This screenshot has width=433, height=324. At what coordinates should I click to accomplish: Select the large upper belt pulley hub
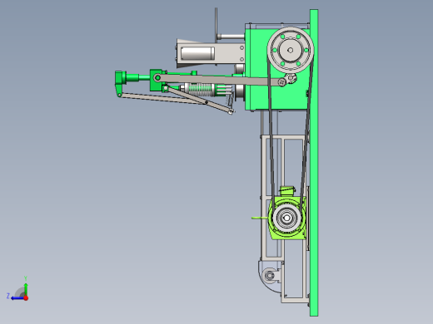(291, 50)
